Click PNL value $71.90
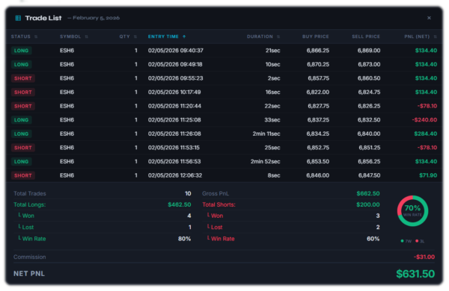Image resolution: width=449 pixels, height=291 pixels. pyautogui.click(x=428, y=175)
